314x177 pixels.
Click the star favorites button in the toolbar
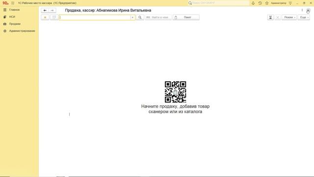coord(45,18)
